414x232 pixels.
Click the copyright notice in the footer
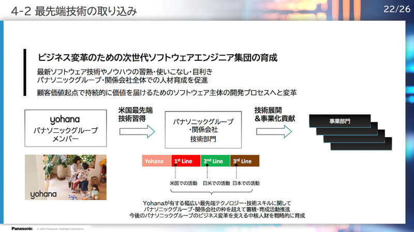click(x=60, y=229)
